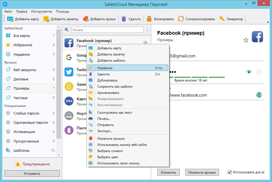Open the Инструменты menu

click(42, 11)
